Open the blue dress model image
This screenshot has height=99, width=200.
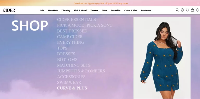[162, 58]
